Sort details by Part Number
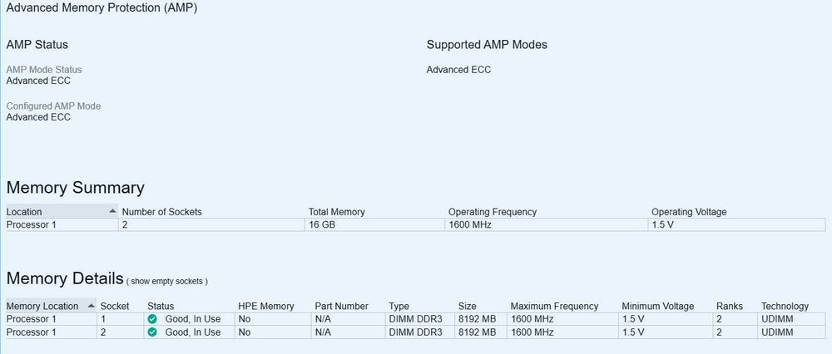Image resolution: width=832 pixels, height=354 pixels. click(x=341, y=307)
